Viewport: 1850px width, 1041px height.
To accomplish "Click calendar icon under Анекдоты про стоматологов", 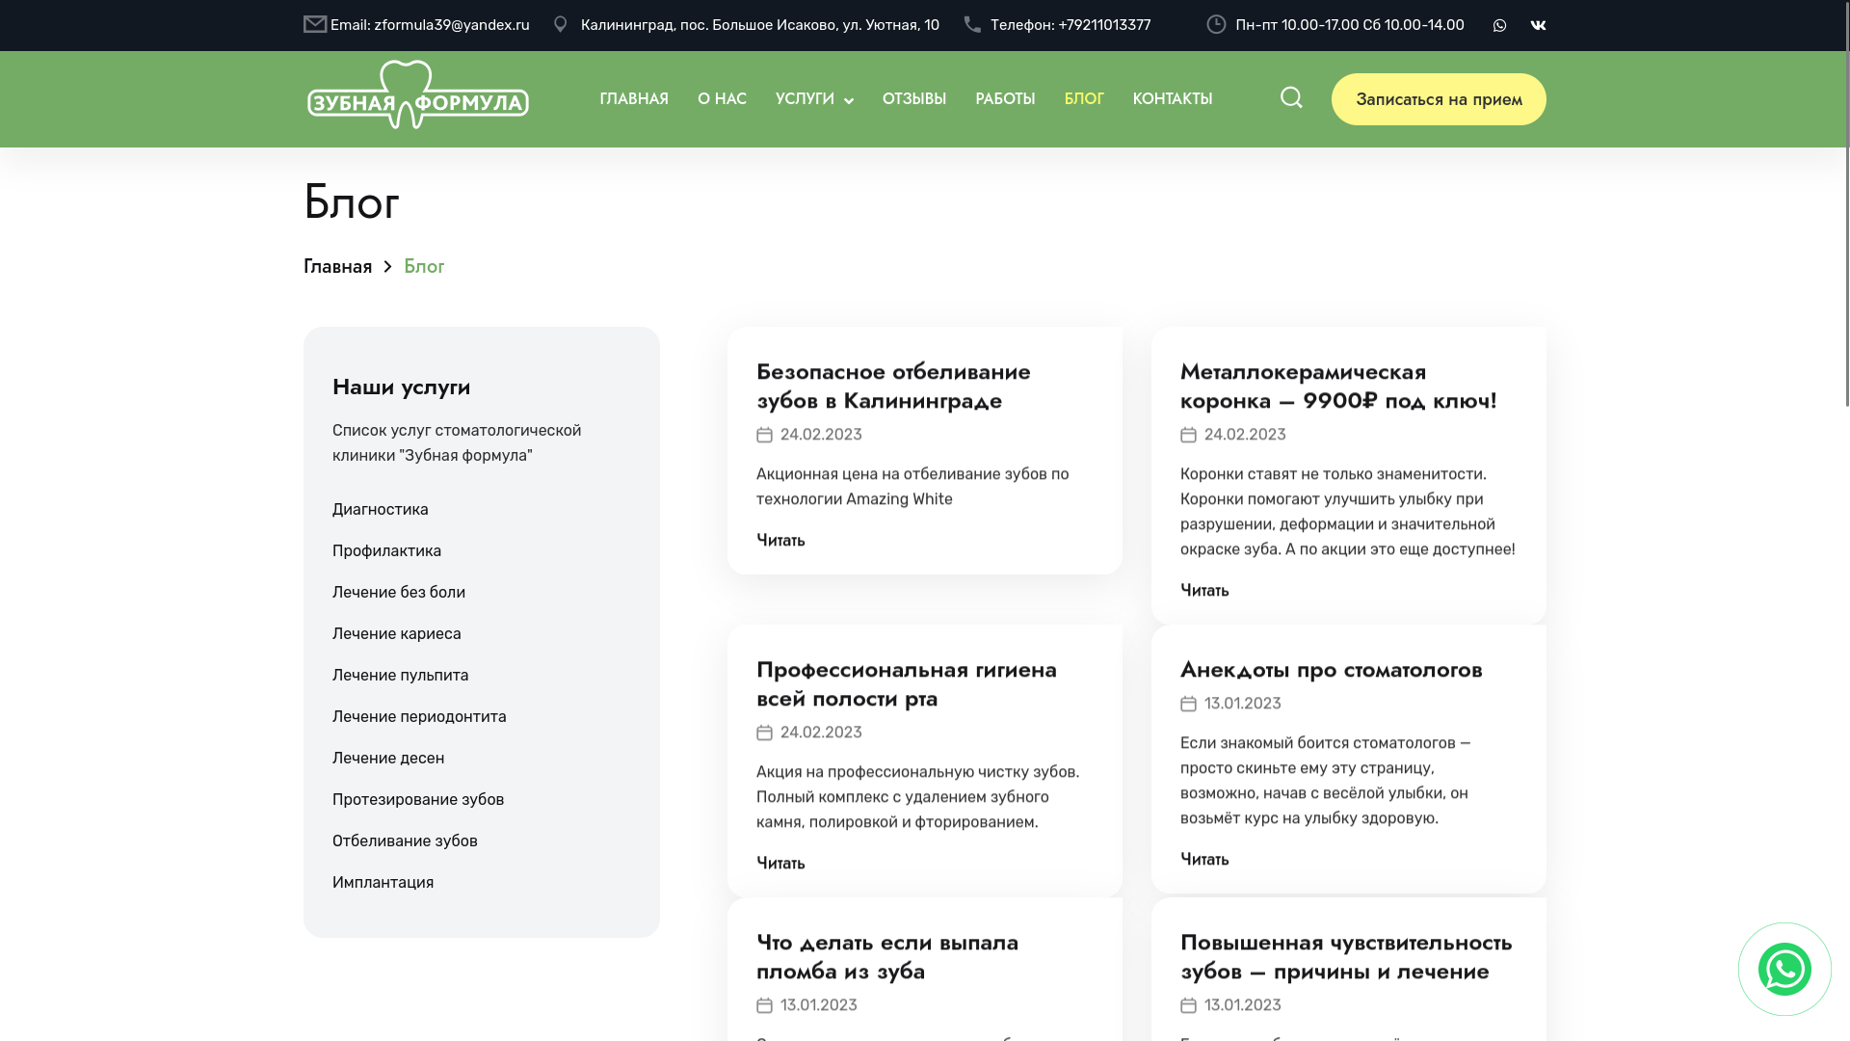I will [1188, 704].
